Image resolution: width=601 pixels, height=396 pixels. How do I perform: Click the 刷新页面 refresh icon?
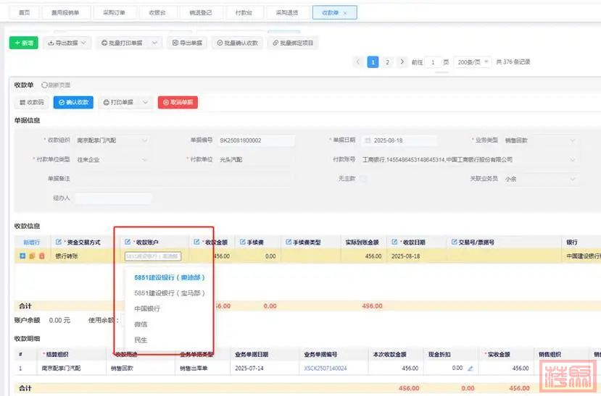coord(45,85)
